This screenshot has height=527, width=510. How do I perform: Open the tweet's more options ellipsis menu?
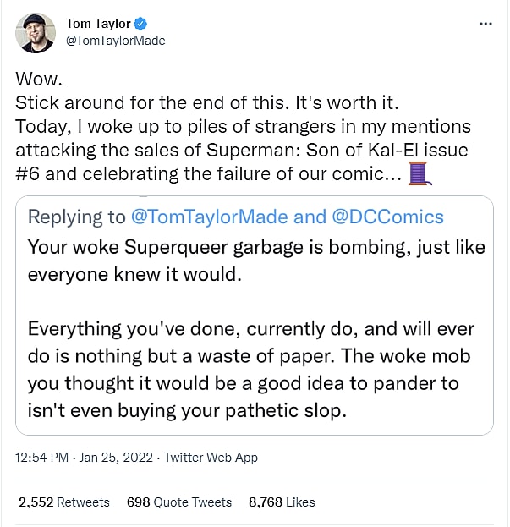tap(485, 24)
